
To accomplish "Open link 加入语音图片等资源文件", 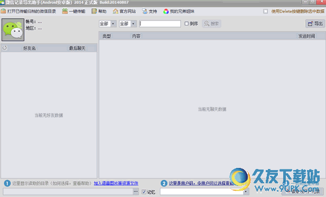I will coord(116,183).
